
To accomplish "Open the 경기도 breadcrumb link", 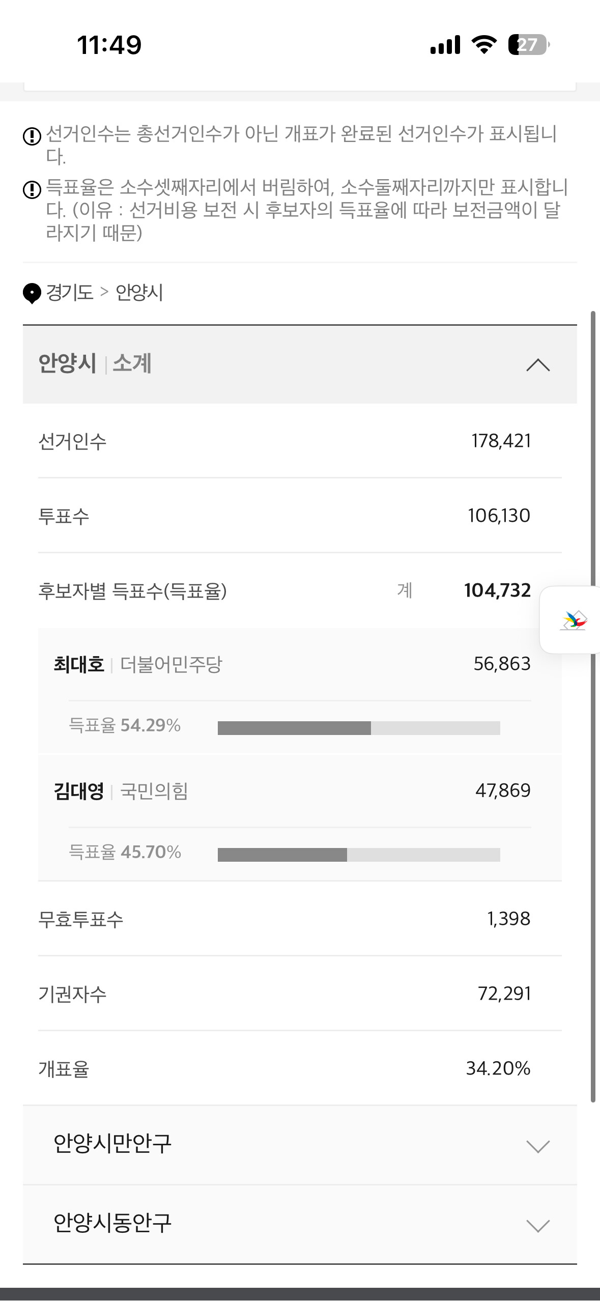I will click(70, 293).
